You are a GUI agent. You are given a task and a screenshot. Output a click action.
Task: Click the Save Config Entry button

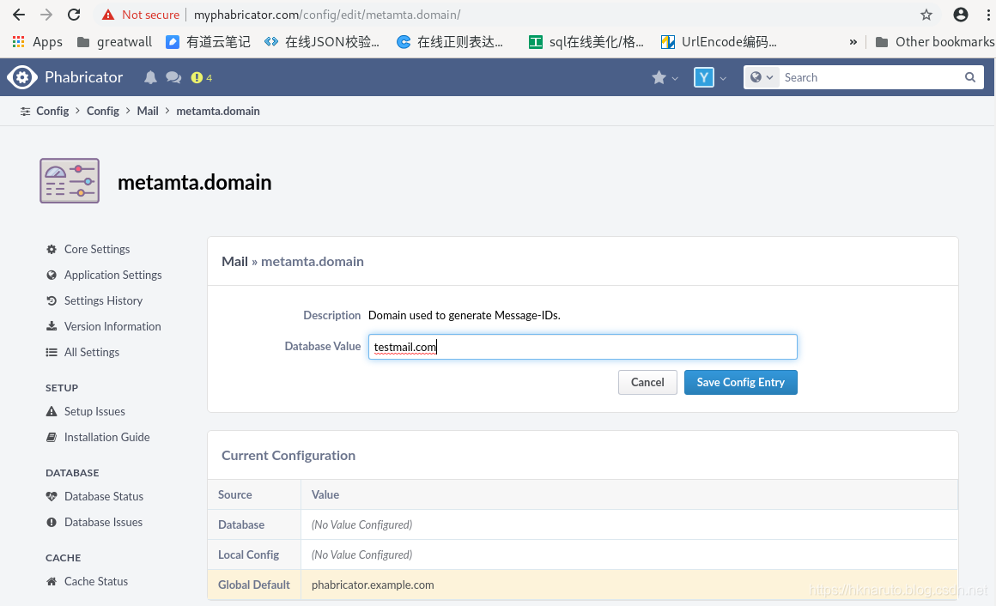pos(740,382)
